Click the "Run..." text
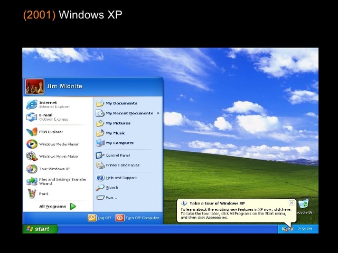The width and height of the screenshot is (338, 253). [x=111, y=198]
